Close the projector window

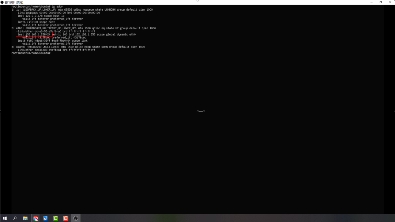coord(390,2)
